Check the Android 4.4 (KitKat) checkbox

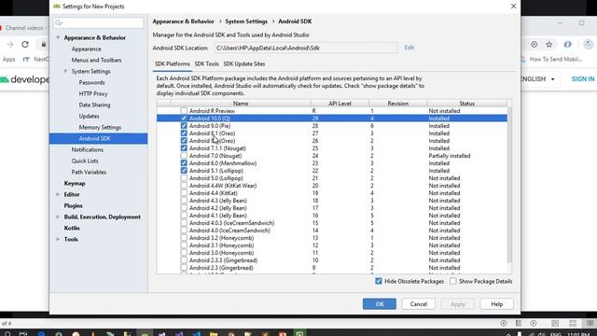[x=184, y=193]
